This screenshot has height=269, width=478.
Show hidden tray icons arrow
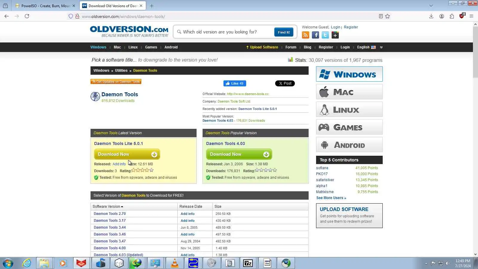point(426,263)
